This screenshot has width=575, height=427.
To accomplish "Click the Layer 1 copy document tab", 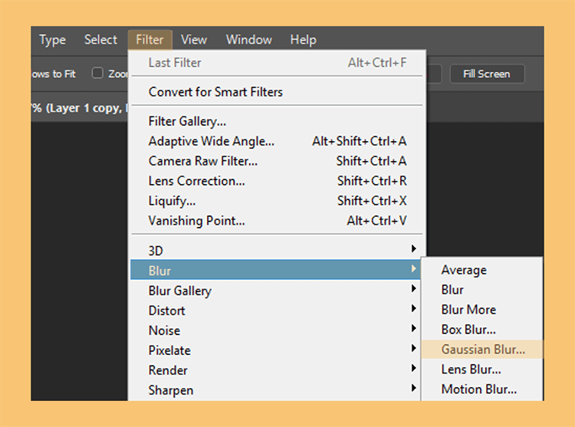I will point(80,108).
